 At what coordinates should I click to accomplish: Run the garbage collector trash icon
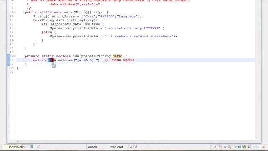pos(32,146)
